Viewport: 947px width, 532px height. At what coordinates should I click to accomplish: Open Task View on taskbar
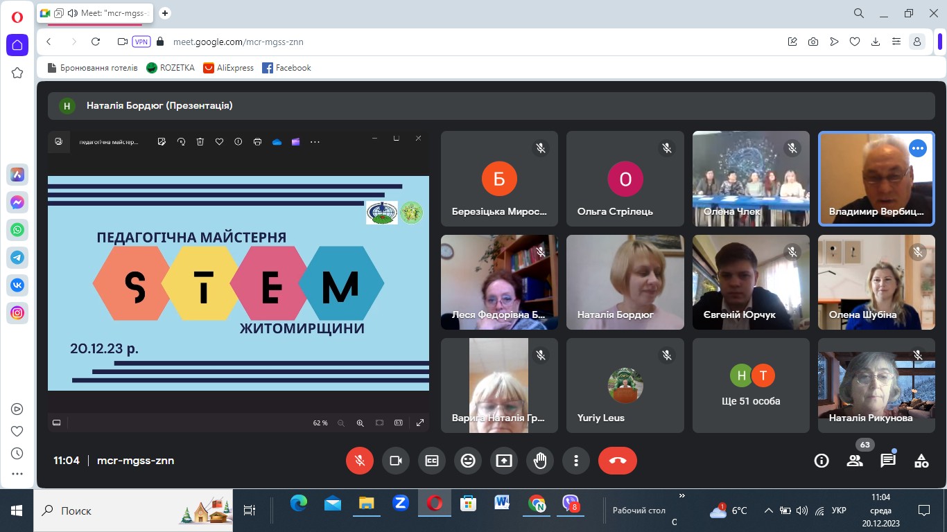(250, 511)
